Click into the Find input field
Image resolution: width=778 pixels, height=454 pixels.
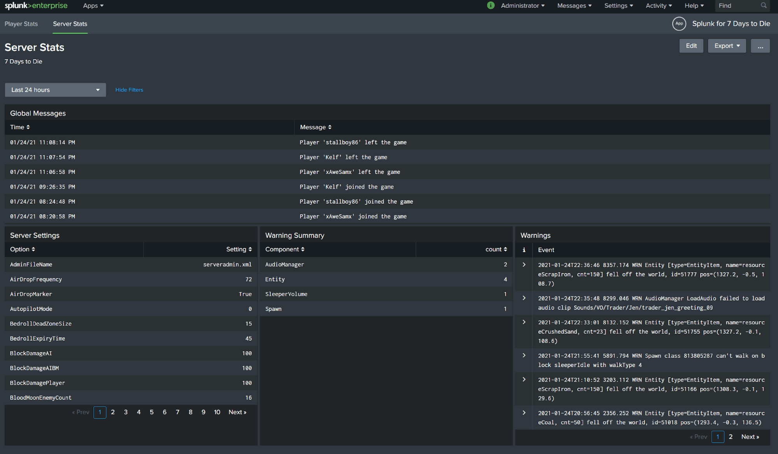point(738,5)
